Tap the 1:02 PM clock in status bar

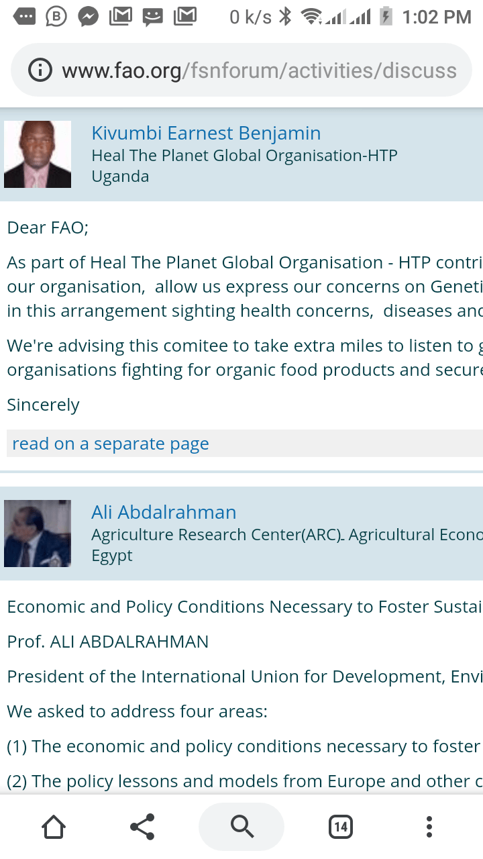point(437,17)
